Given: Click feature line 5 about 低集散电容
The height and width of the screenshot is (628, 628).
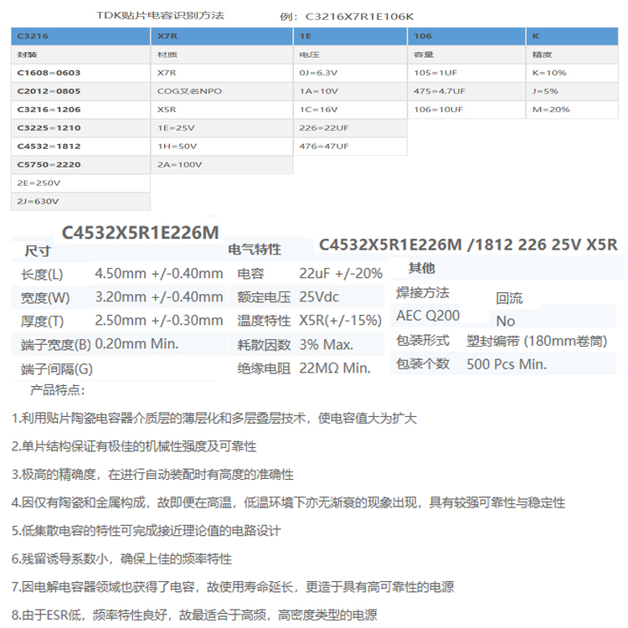Looking at the screenshot, I should pos(147,531).
